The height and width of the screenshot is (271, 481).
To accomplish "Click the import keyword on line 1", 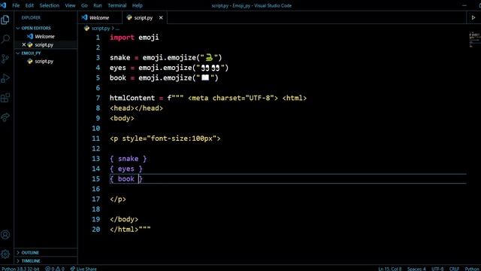I will point(122,38).
